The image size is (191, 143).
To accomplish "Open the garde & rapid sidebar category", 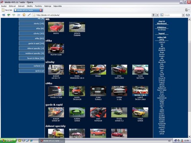I will point(32,43).
